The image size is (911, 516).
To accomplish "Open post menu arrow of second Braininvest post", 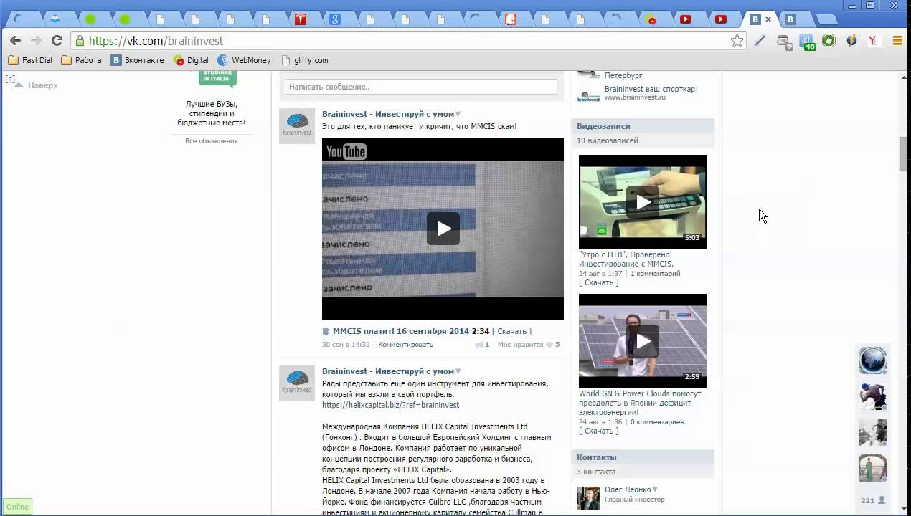I will [458, 371].
